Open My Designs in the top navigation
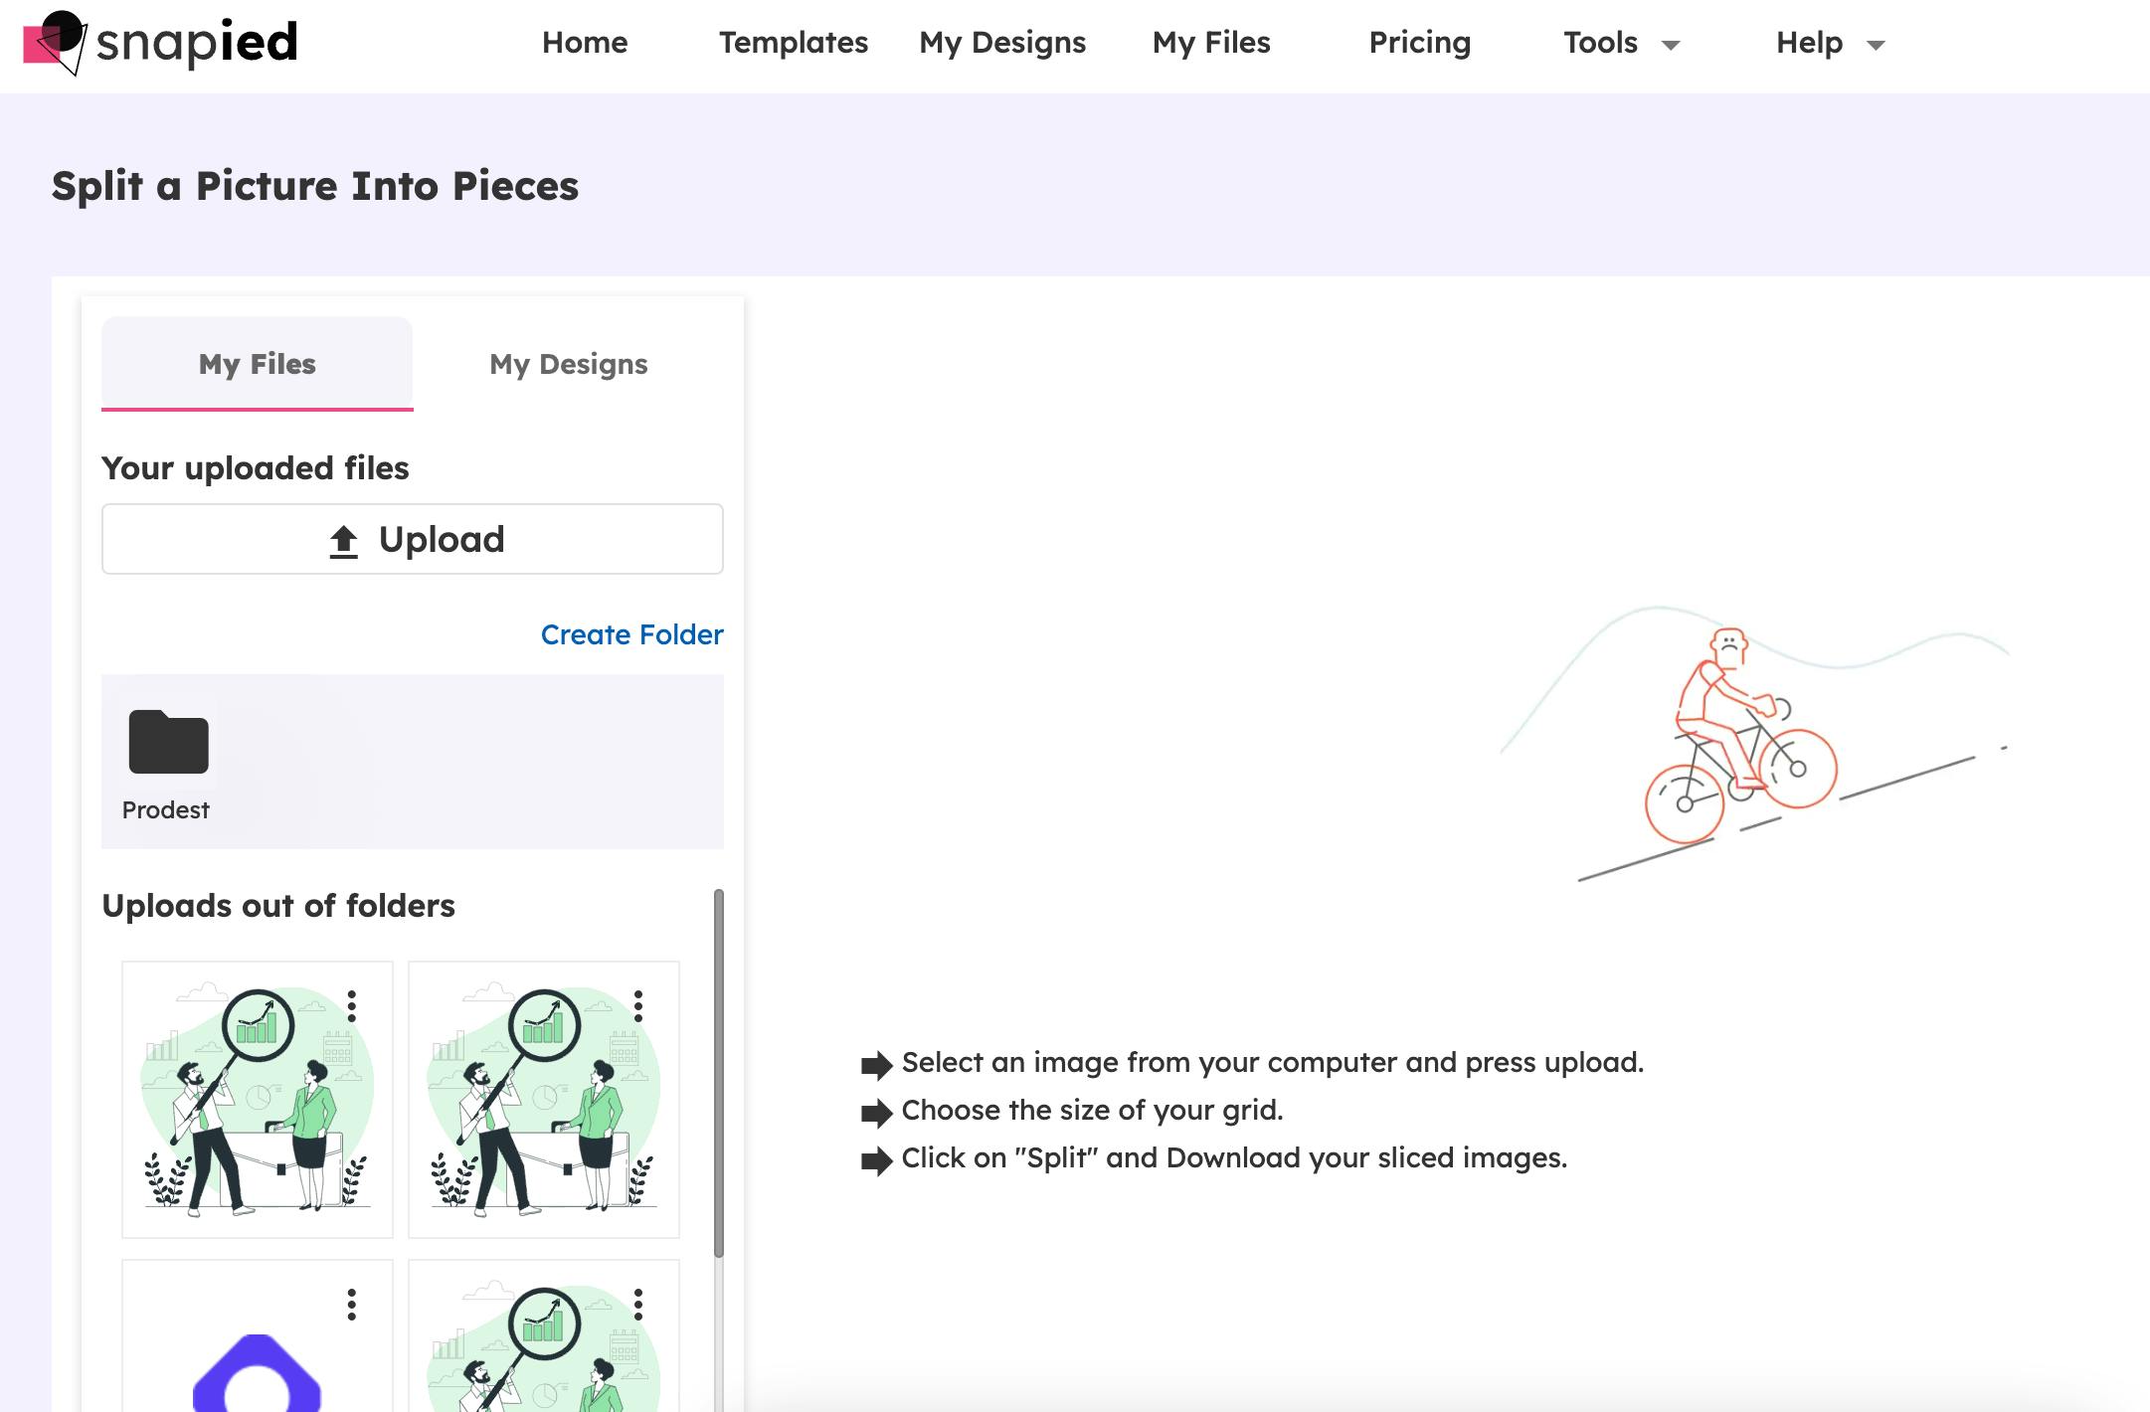 (x=1002, y=43)
